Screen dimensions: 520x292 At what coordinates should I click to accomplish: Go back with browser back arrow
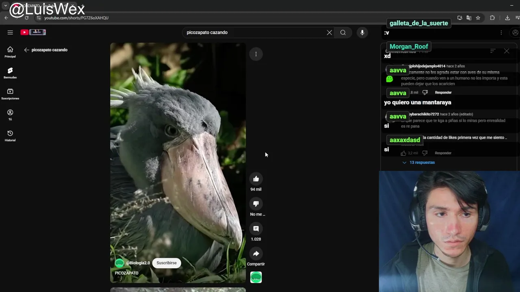[x=6, y=18]
